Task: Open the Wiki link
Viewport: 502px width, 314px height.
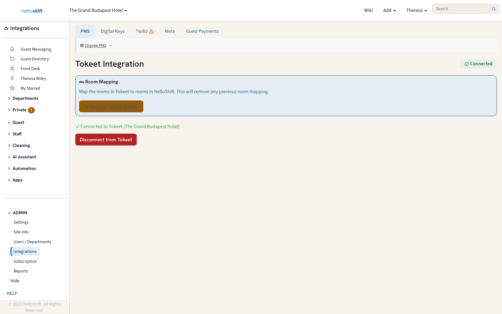Action: pos(368,10)
